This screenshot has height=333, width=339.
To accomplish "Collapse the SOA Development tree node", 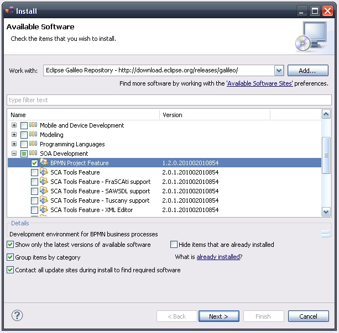I will tap(14, 154).
